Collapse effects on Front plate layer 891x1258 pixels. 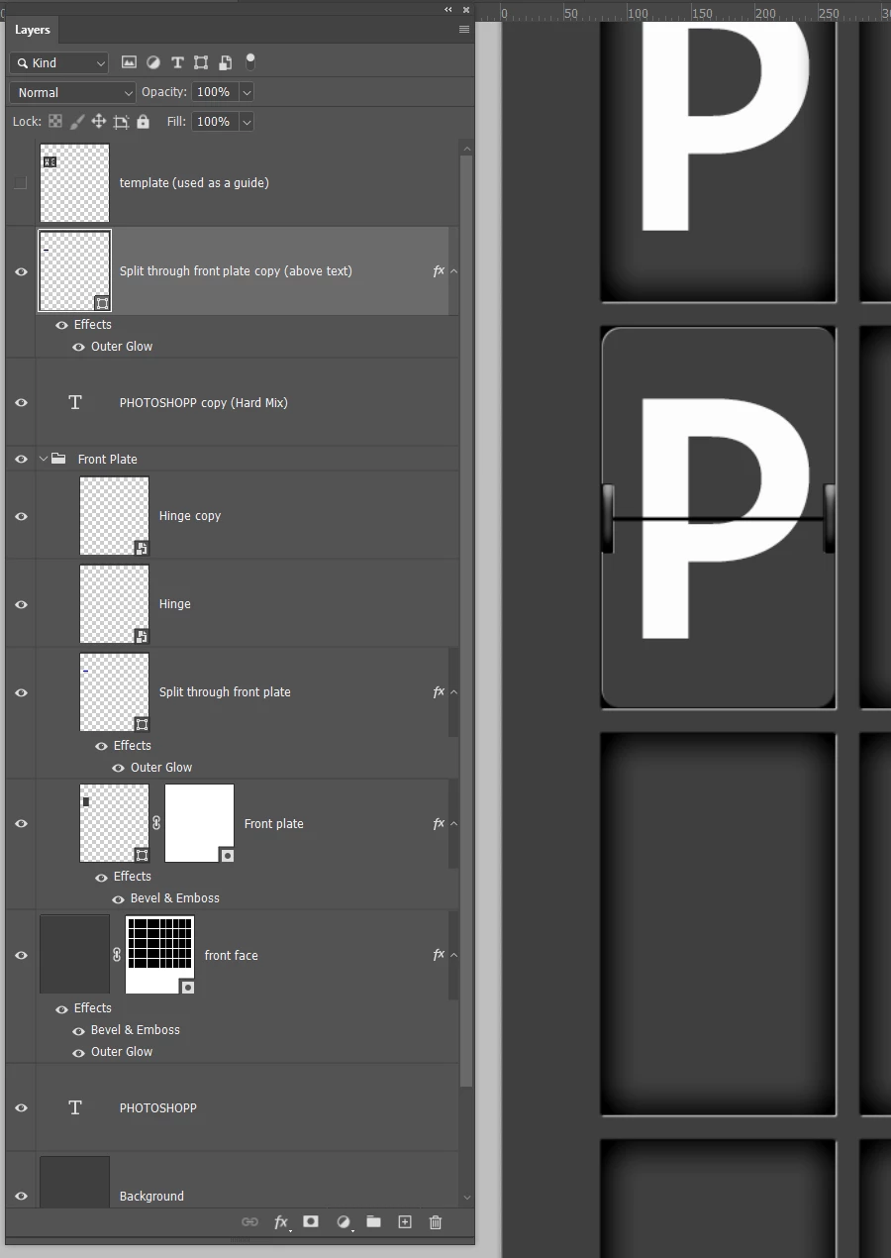[453, 823]
